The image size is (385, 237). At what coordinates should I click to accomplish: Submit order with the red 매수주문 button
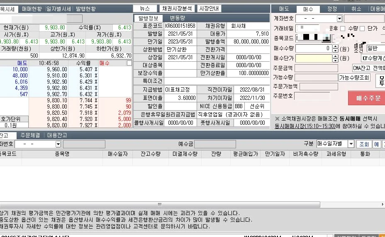click(x=368, y=98)
